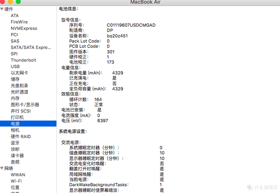Viewport: 280px width, 193px height.
Task: Select 读卡器 in the sidebar
Action: coord(17,156)
